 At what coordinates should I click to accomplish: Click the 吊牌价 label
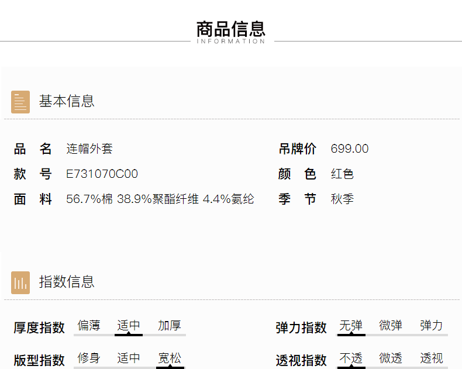297,149
